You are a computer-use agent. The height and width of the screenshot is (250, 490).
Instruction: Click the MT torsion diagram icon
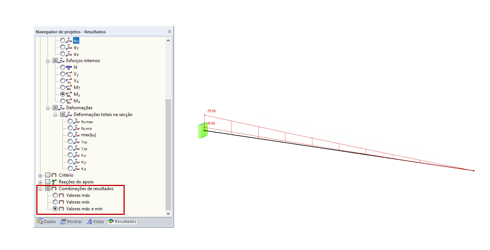tap(69, 88)
